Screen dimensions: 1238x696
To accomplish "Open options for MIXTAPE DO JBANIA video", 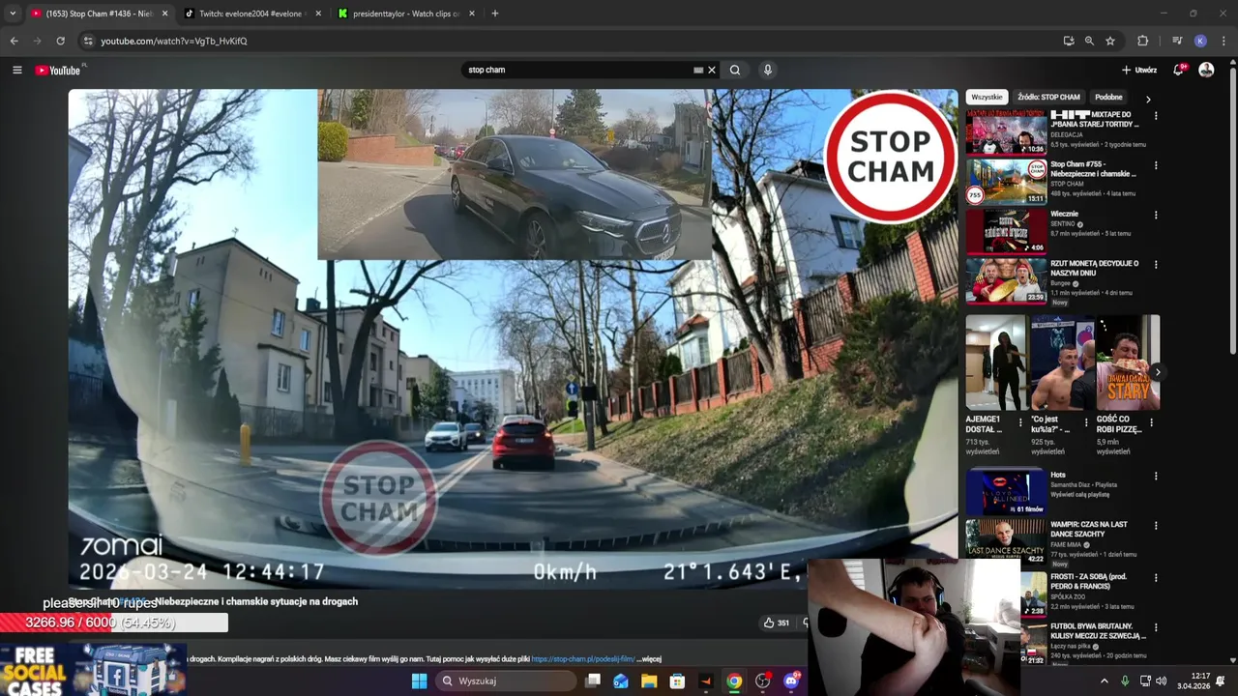I will pyautogui.click(x=1156, y=116).
